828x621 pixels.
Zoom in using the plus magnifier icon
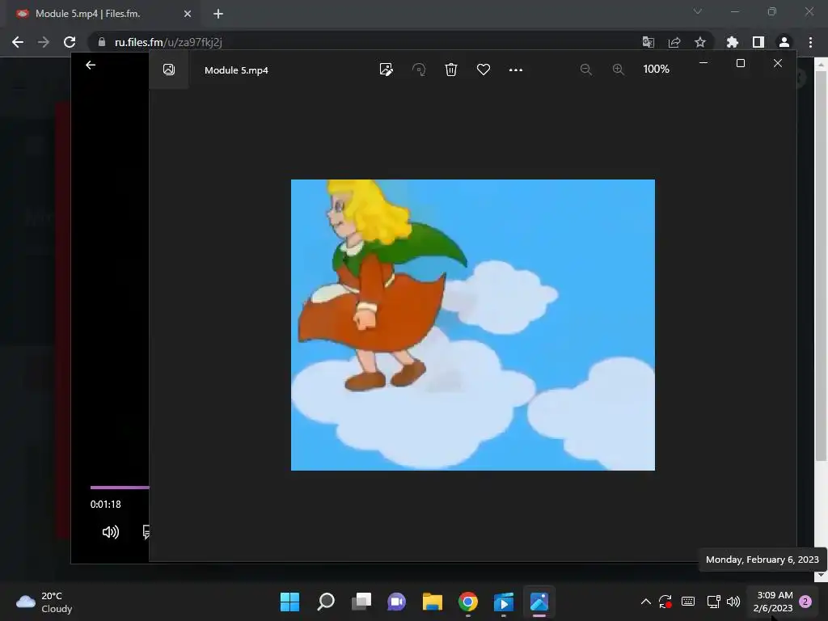[619, 70]
